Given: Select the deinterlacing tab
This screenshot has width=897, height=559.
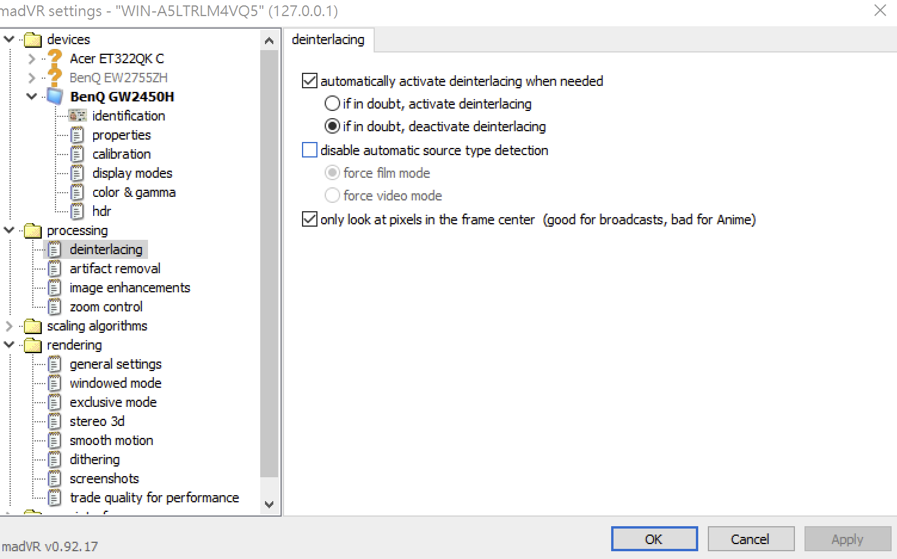Looking at the screenshot, I should click(x=328, y=39).
